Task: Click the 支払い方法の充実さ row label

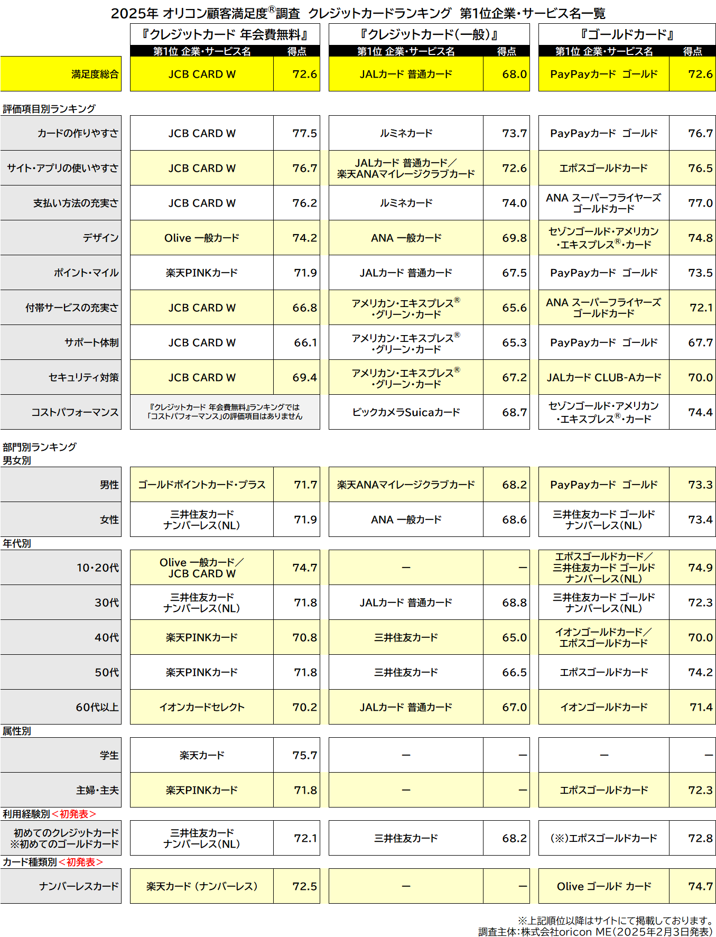Action: point(61,203)
